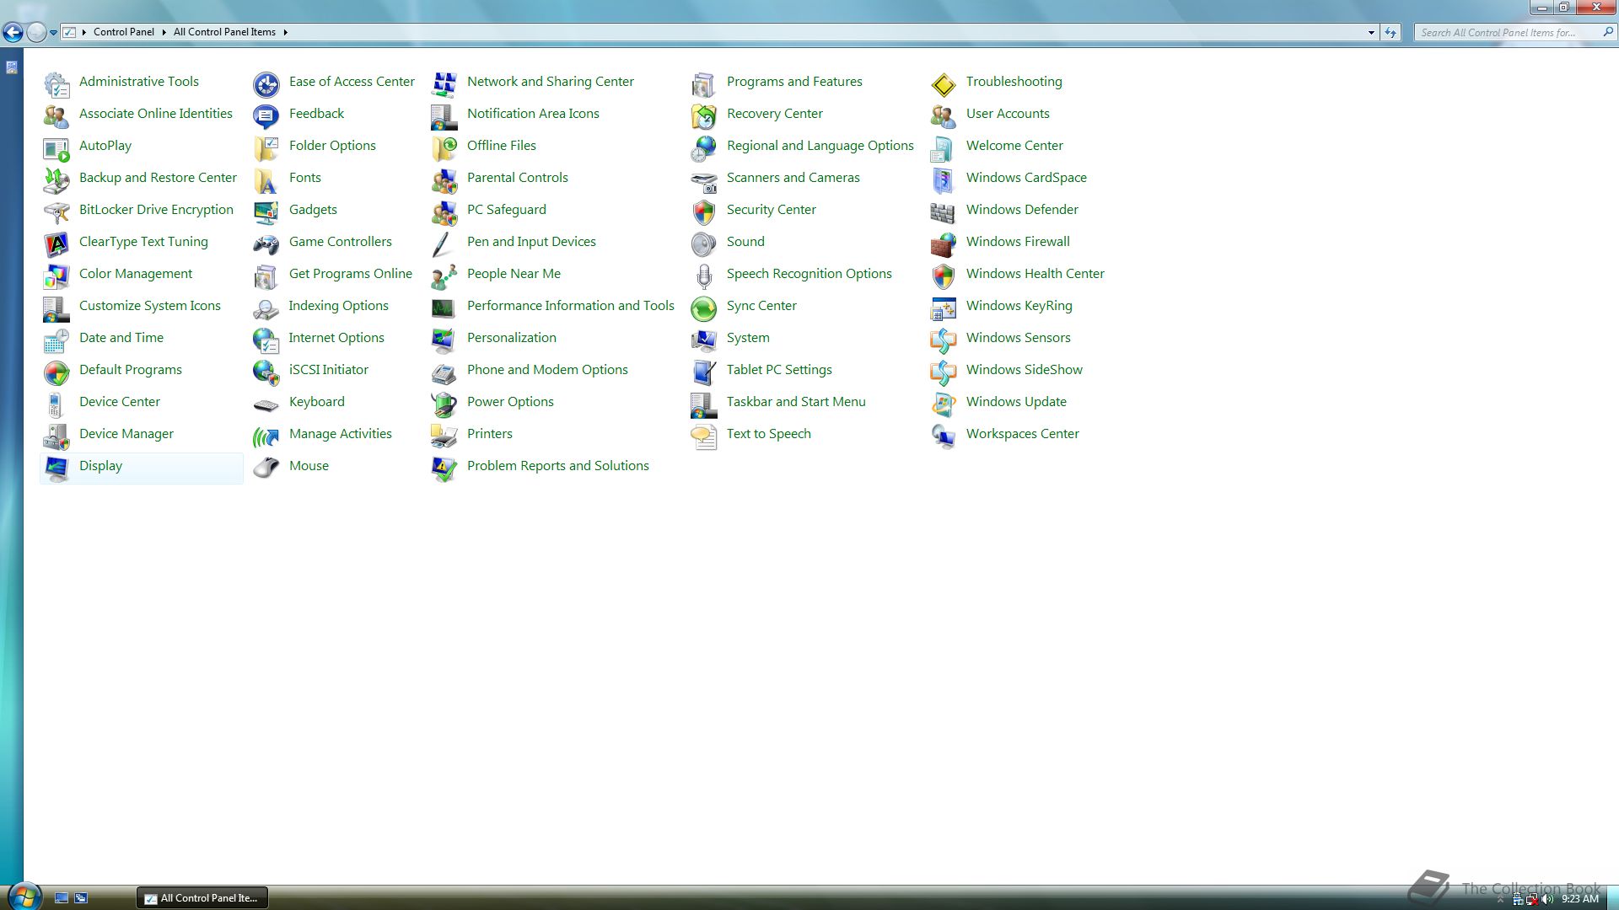Open the address bar history dropdown
Image resolution: width=1619 pixels, height=910 pixels.
pos(1371,32)
